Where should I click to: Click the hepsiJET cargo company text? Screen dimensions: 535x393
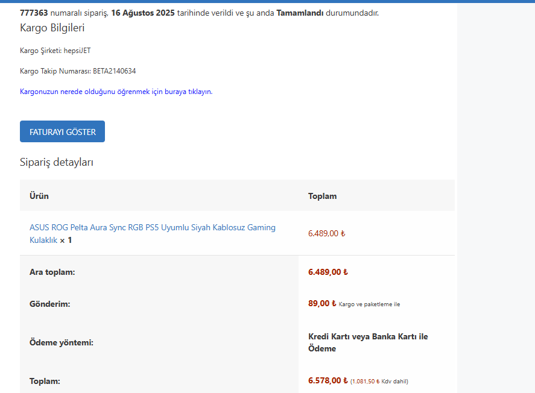[77, 51]
